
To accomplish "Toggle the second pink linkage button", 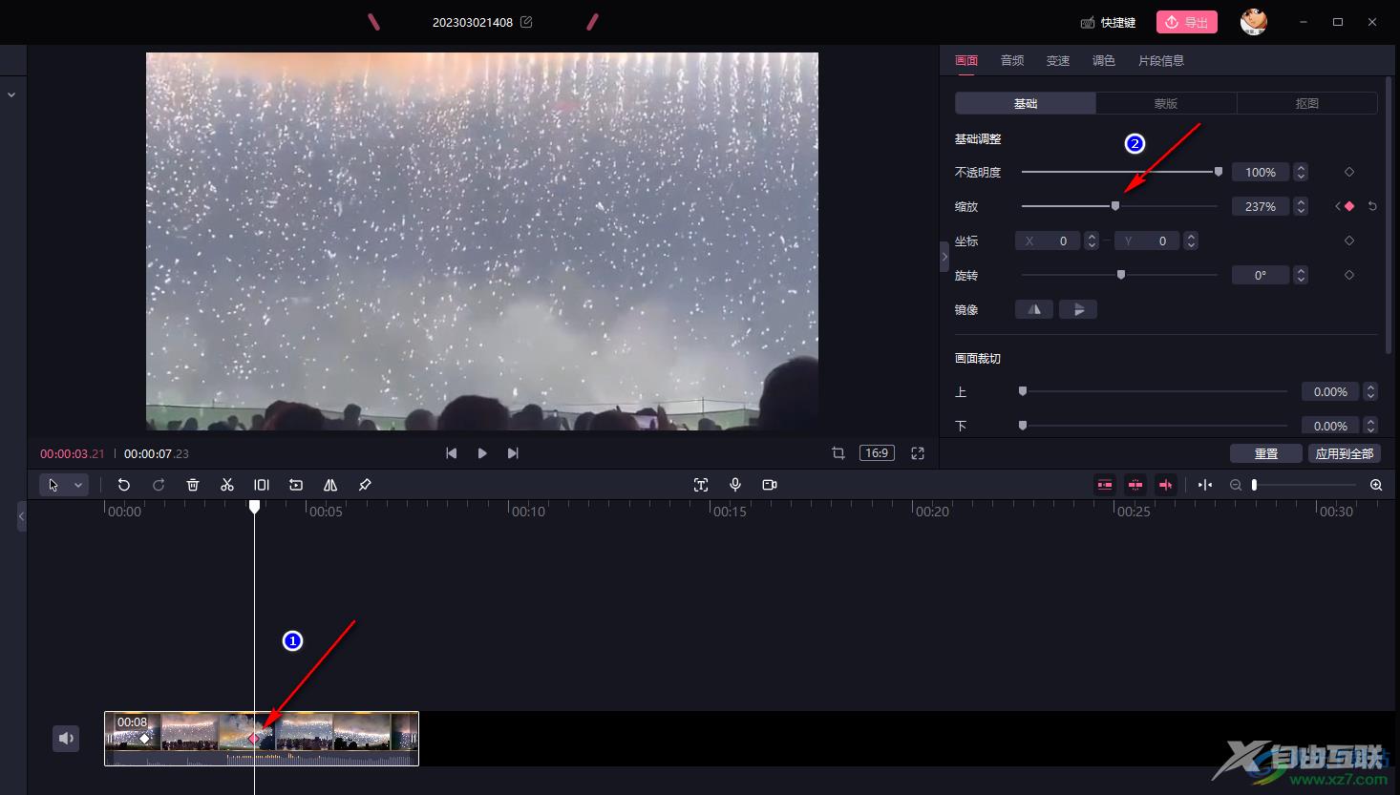I will pos(1135,485).
